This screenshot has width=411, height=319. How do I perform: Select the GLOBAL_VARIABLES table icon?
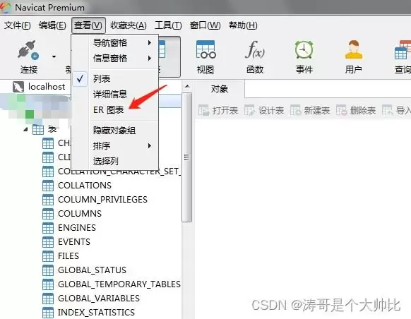[48, 299]
